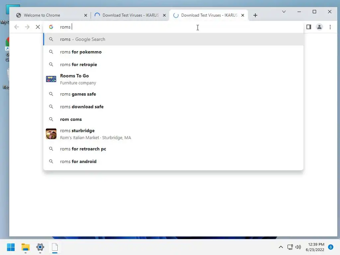
Task: Click search icon beside roms download safe
Action: pos(51,107)
